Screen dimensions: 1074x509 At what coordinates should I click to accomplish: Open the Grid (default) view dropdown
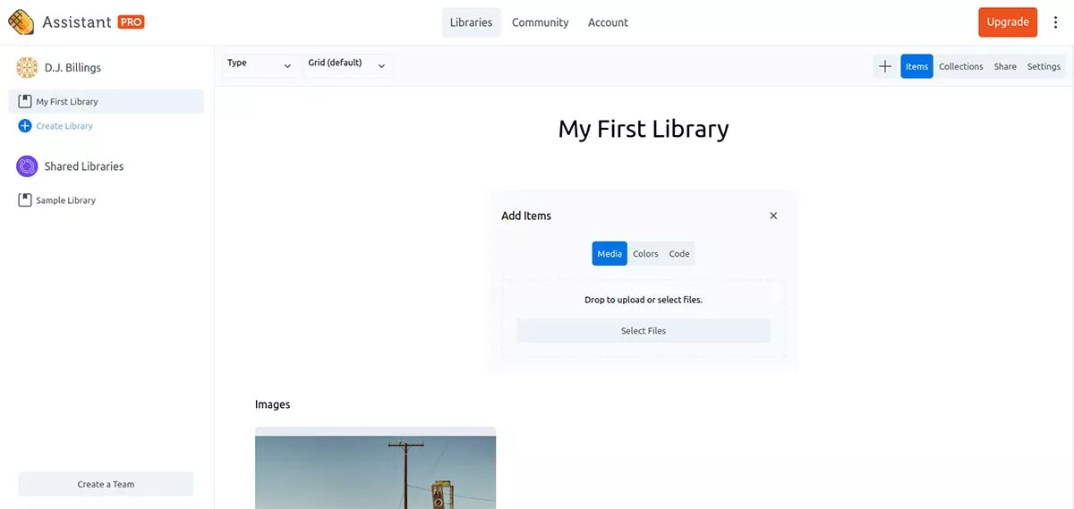click(347, 64)
